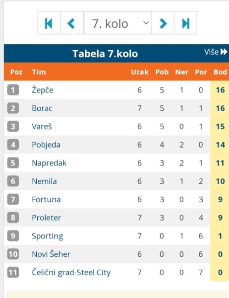
Task: Select Fortuna in the table
Action: 46,200
